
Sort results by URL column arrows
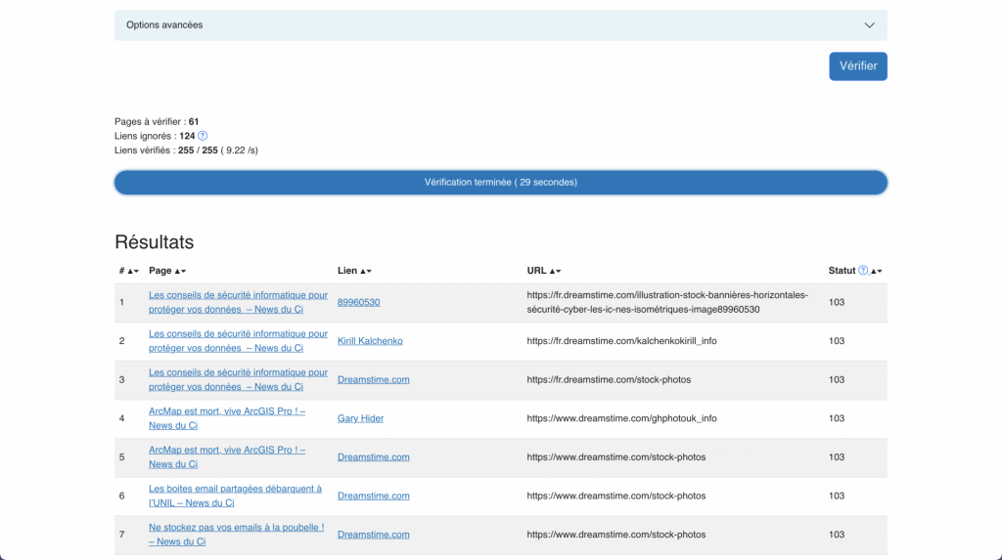[555, 271]
